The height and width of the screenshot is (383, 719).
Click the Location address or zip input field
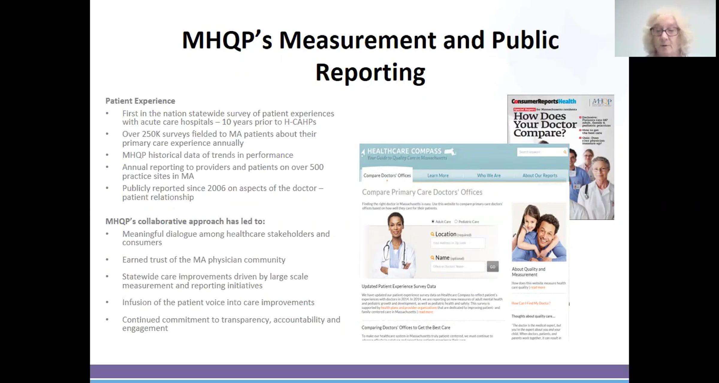coord(457,243)
